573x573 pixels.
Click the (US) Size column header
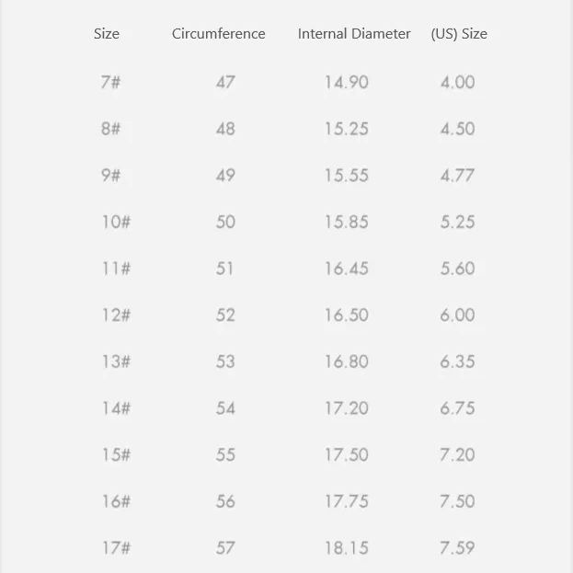point(459,34)
